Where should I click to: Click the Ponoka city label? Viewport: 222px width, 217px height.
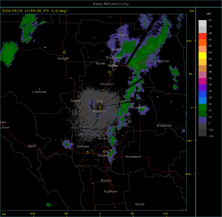[124, 35]
